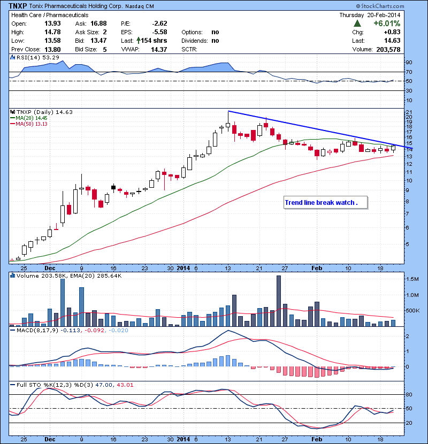
Task: Click the tallest volume bar near Jan 27
Action: point(278,301)
